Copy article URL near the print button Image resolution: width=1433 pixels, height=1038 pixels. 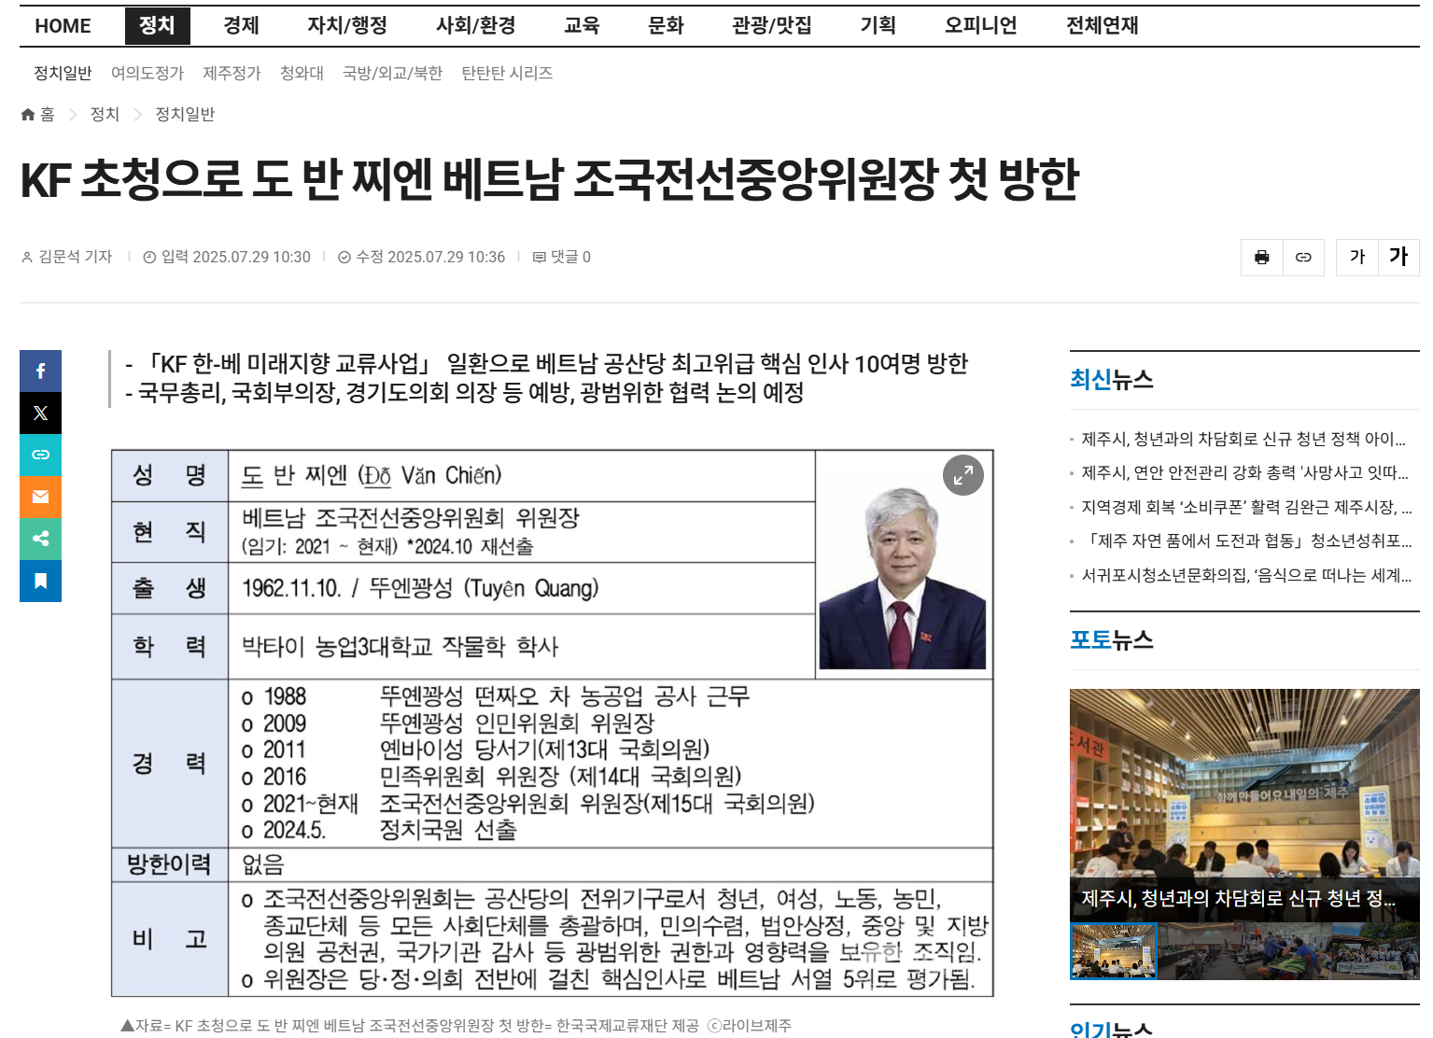pyautogui.click(x=1303, y=258)
